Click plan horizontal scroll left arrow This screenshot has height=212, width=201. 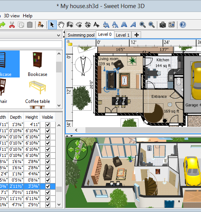76,130
